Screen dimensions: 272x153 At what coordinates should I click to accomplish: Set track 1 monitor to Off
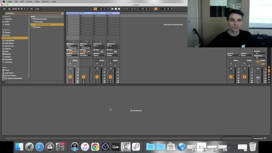(75, 52)
